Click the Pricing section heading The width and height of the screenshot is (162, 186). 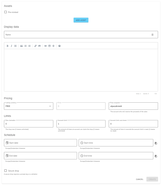pyautogui.click(x=8, y=98)
